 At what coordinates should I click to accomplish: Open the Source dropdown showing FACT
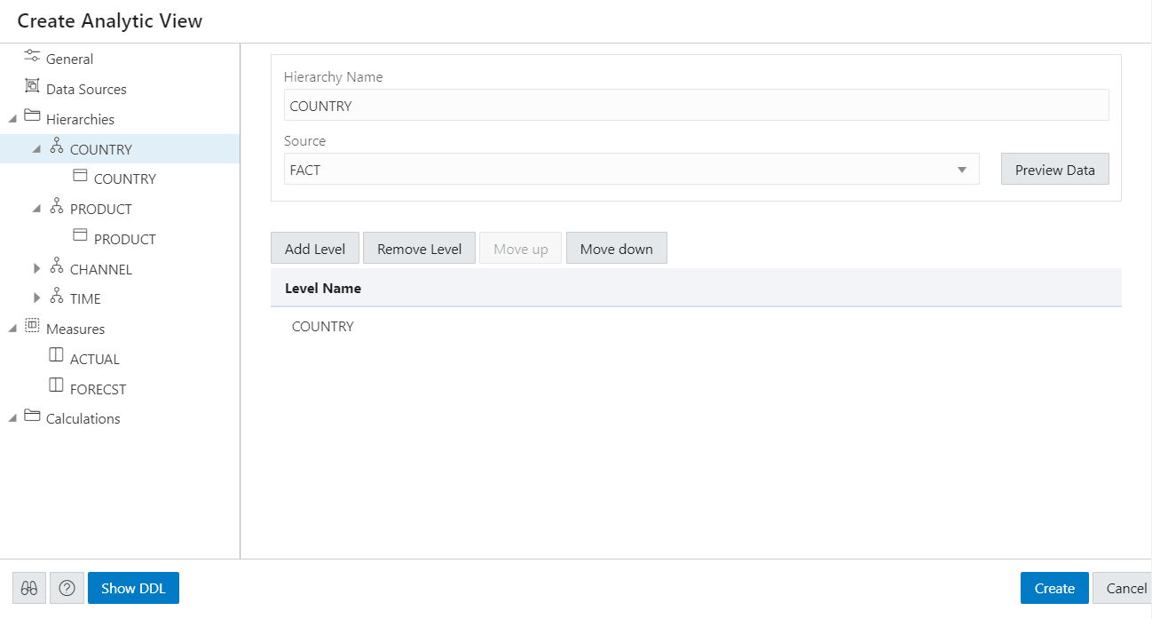[x=961, y=169]
